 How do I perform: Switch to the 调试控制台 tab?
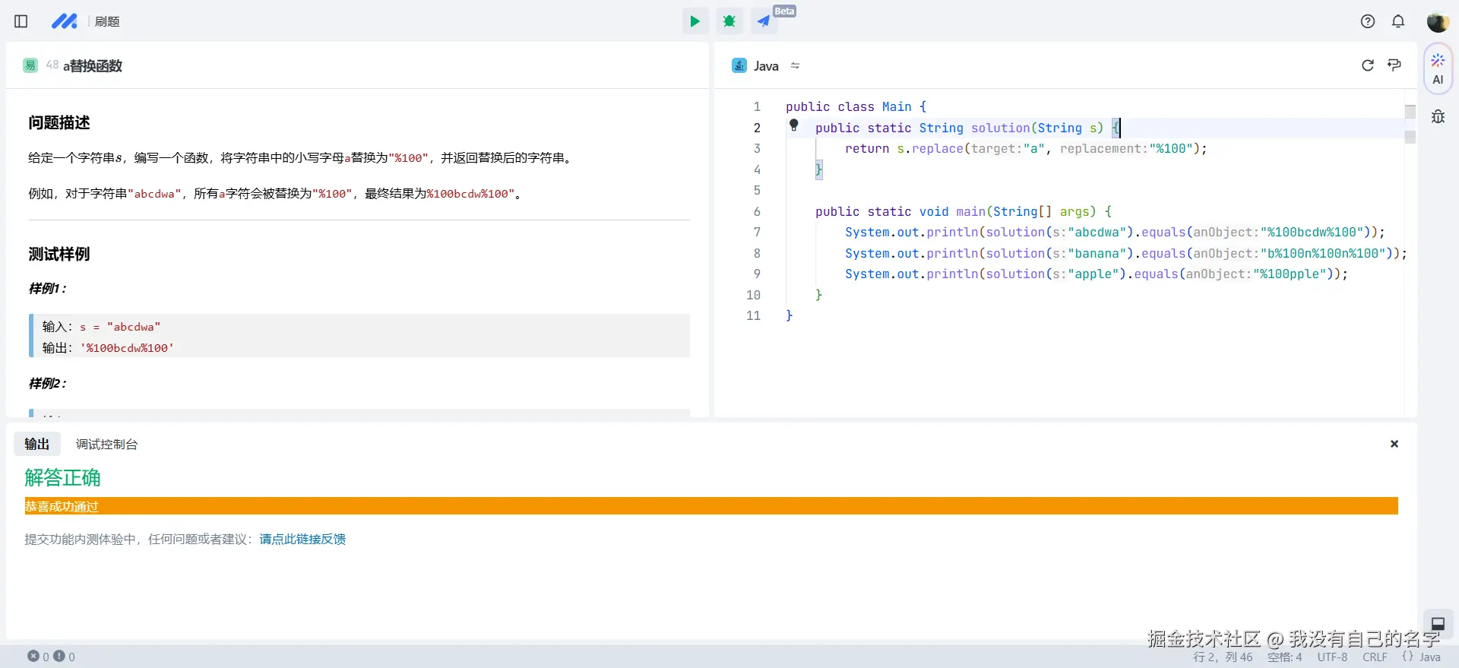106,445
